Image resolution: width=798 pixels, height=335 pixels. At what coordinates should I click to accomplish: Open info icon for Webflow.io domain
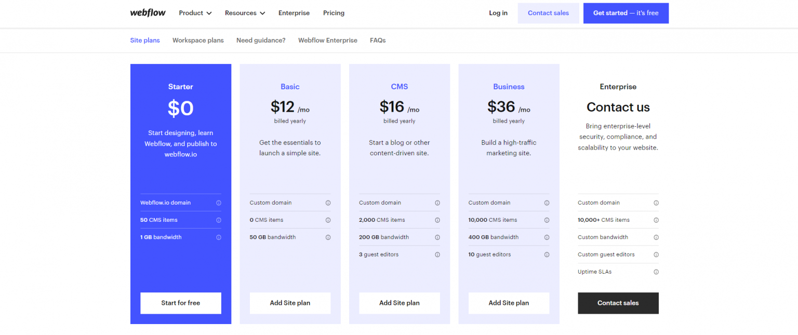click(219, 203)
